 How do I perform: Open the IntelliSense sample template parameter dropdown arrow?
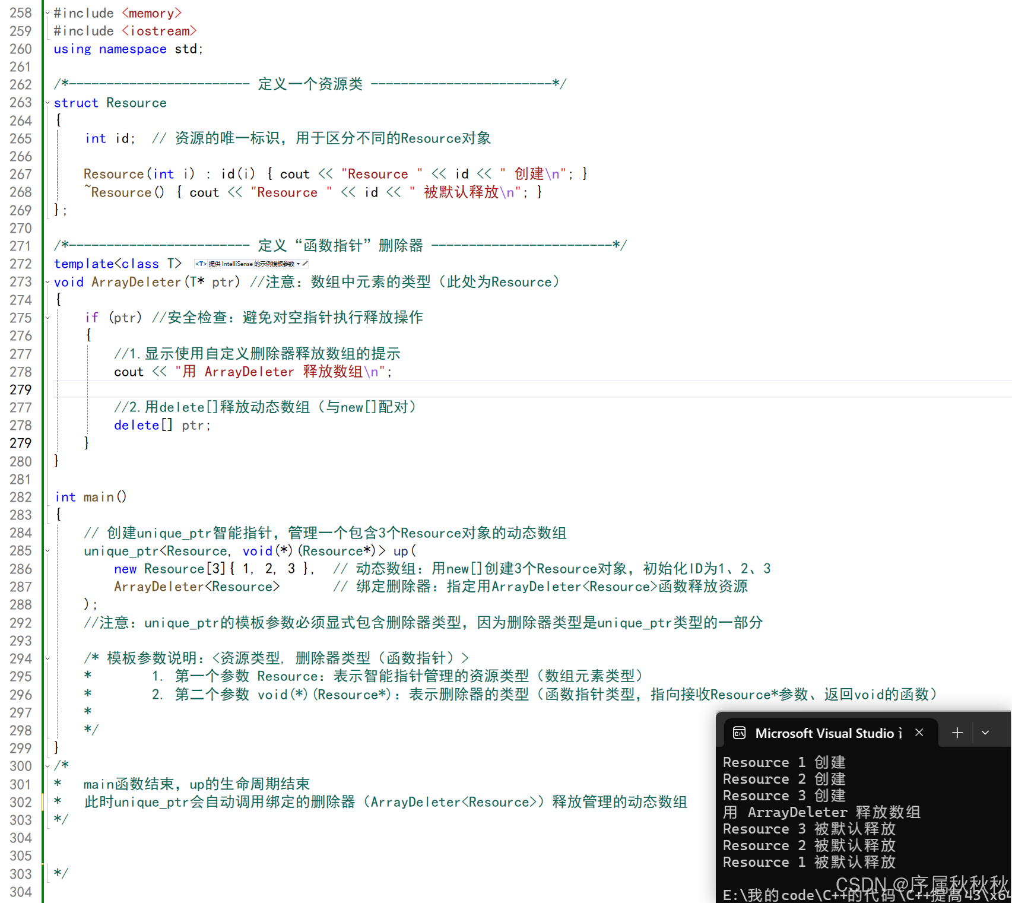tap(298, 264)
